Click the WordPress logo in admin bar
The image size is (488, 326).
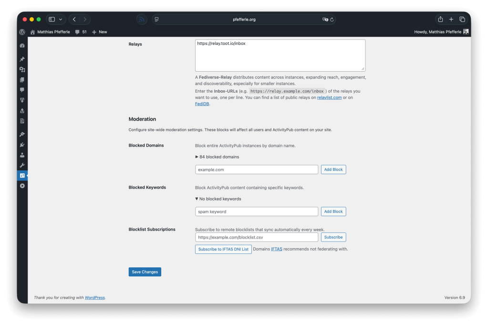[22, 32]
